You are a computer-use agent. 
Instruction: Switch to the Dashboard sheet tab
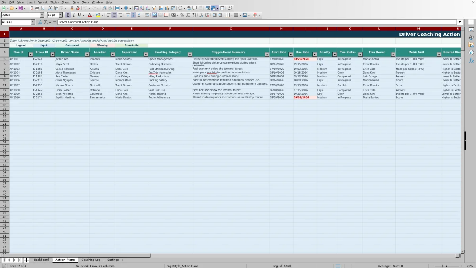pos(41,260)
